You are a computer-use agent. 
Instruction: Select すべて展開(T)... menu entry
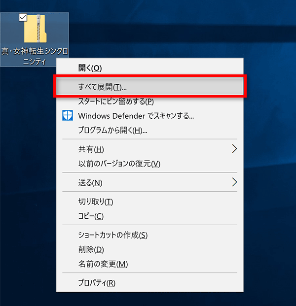149,87
